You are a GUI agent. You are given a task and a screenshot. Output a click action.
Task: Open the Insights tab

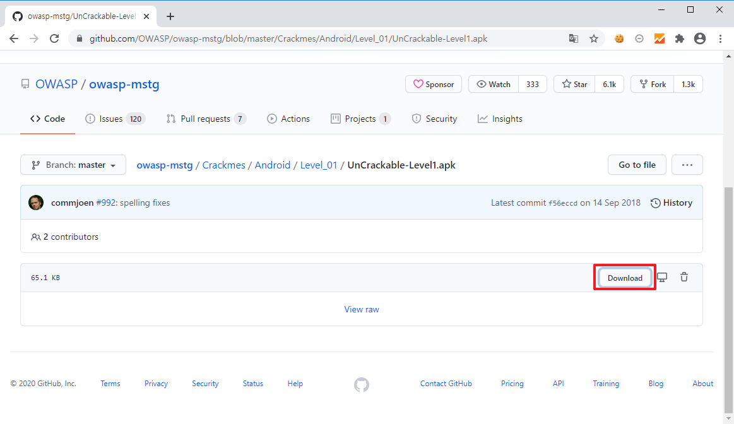pos(500,119)
